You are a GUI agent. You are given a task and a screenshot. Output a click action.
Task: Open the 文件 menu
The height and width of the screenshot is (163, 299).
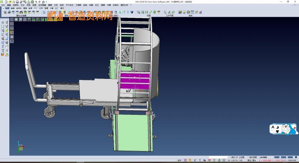pos(3,5)
